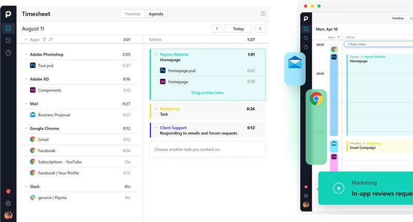
Task: Collapse the Google Chrome group
Action: 26,128
